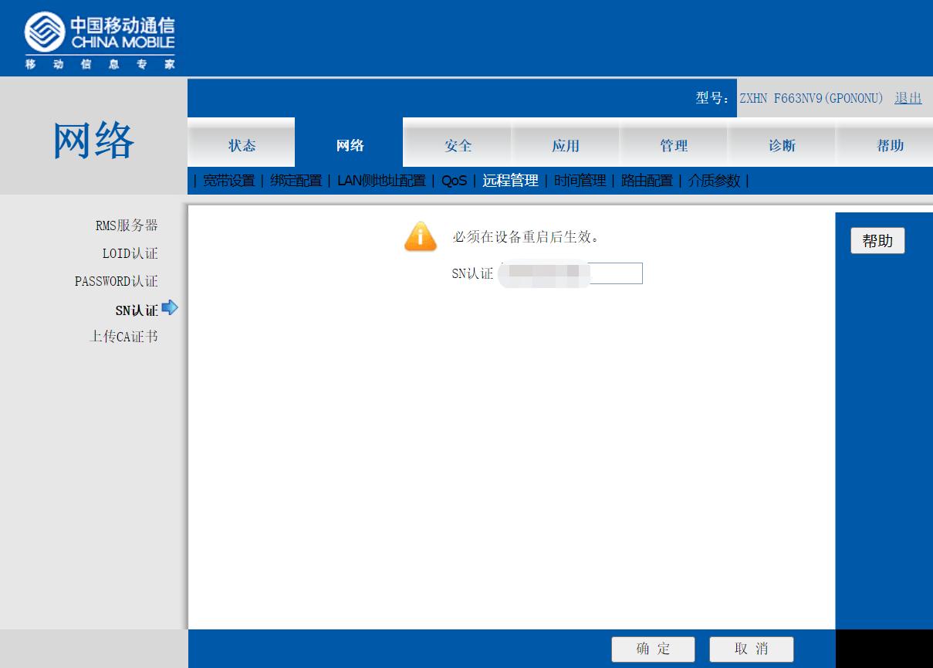This screenshot has width=933, height=668.
Task: Select RMS服务器 in the sidebar
Action: pos(126,225)
